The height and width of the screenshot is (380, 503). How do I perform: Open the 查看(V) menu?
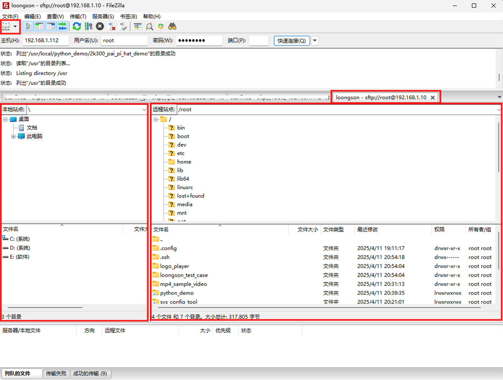point(55,16)
